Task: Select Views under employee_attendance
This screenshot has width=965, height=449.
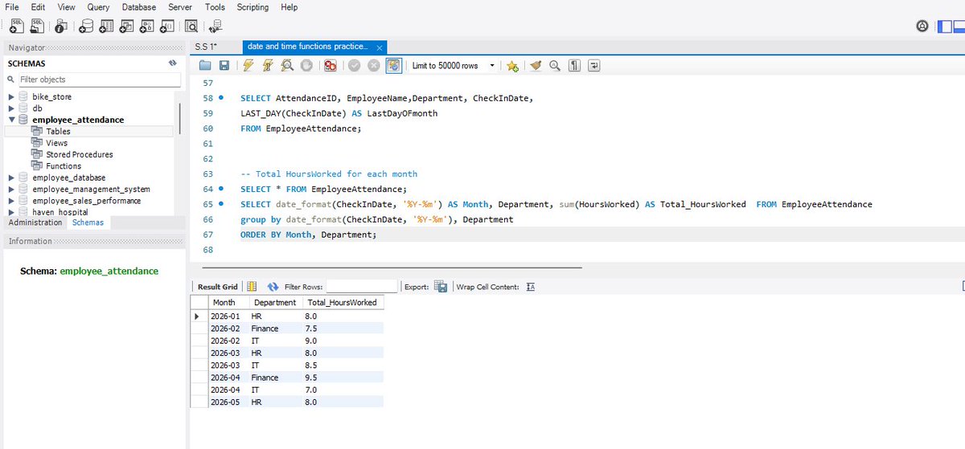Action: [x=56, y=143]
